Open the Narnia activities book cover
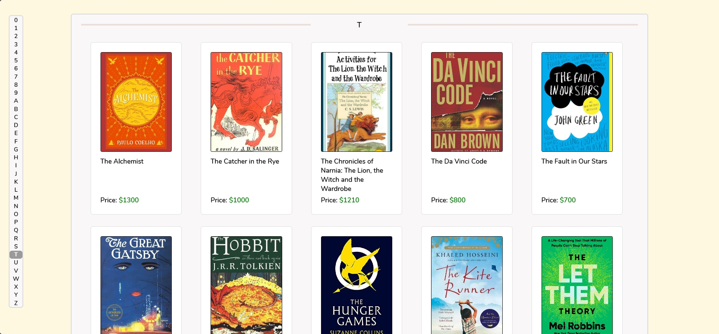The height and width of the screenshot is (334, 719). coord(356,102)
